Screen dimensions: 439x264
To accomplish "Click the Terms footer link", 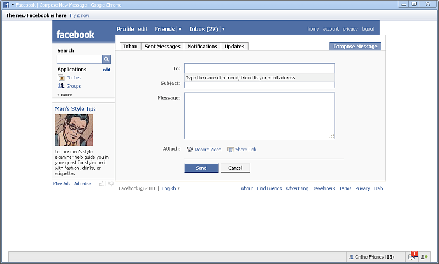I will point(345,188).
